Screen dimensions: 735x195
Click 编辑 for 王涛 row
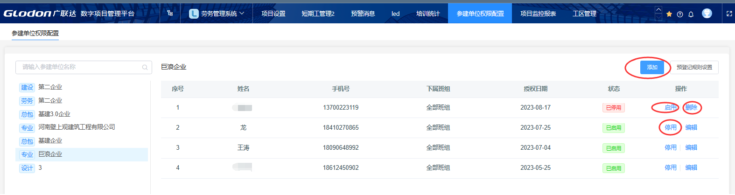(x=691, y=147)
